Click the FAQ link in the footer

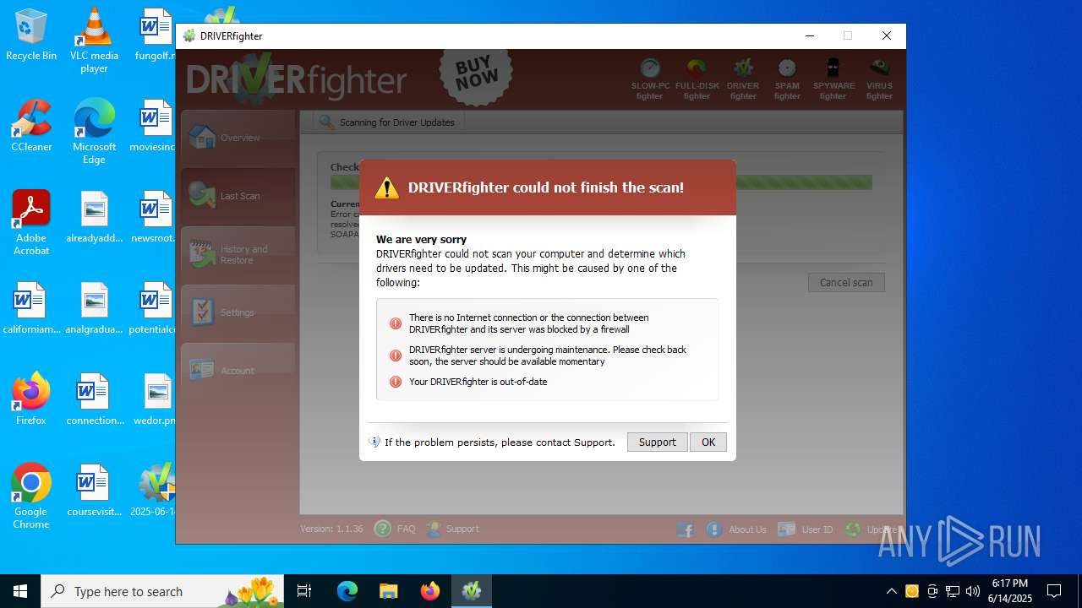click(x=395, y=529)
